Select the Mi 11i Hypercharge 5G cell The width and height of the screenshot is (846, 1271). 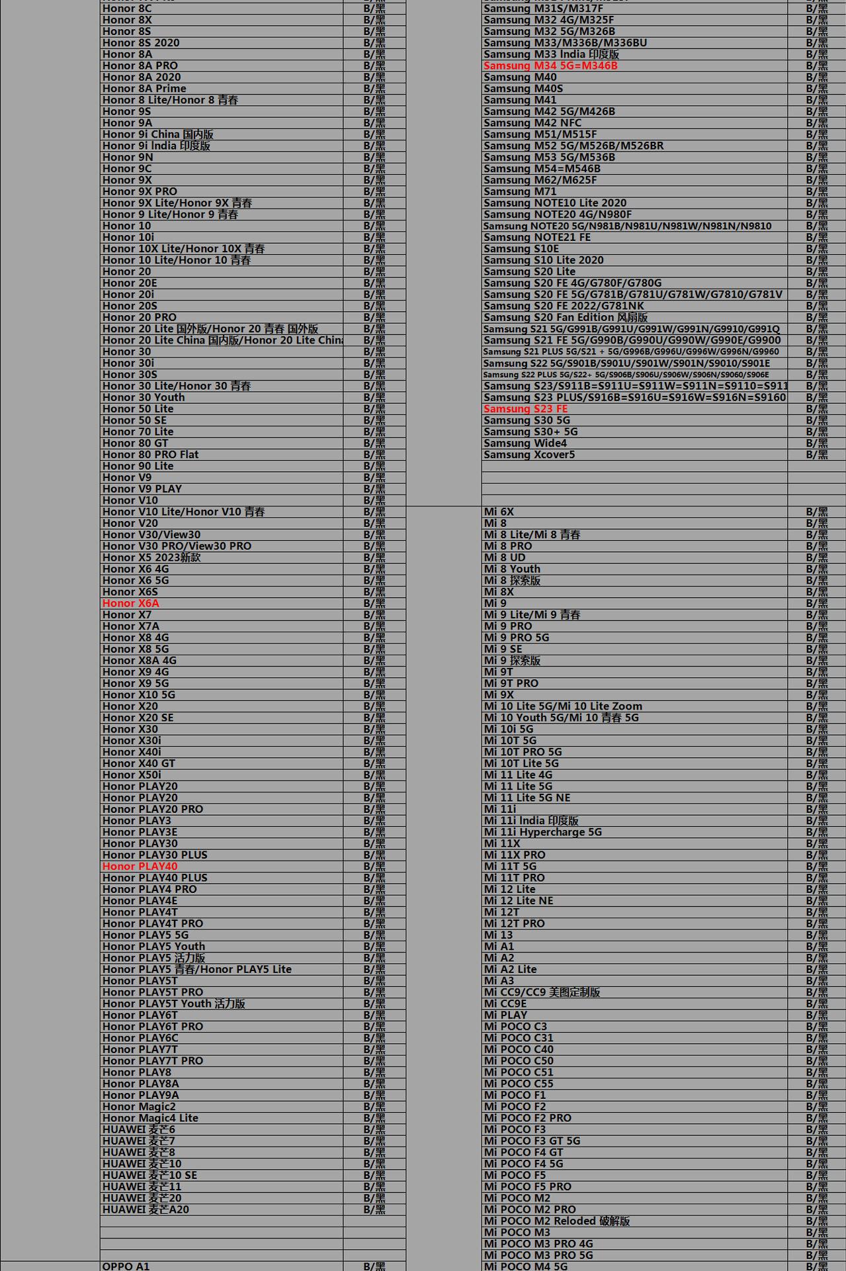tap(542, 832)
